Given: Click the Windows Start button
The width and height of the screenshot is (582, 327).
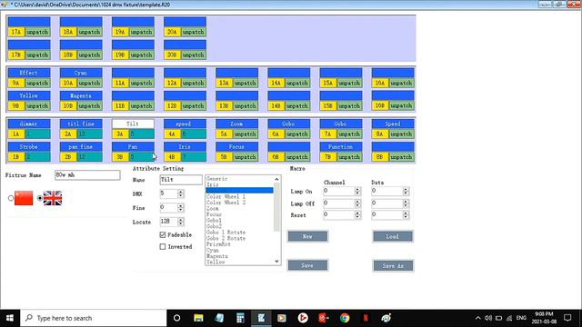Looking at the screenshot, I should coord(10,318).
